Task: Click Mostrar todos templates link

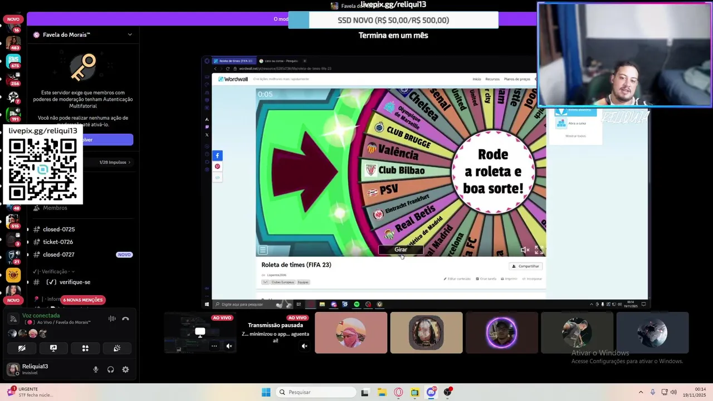Action: coord(575,136)
